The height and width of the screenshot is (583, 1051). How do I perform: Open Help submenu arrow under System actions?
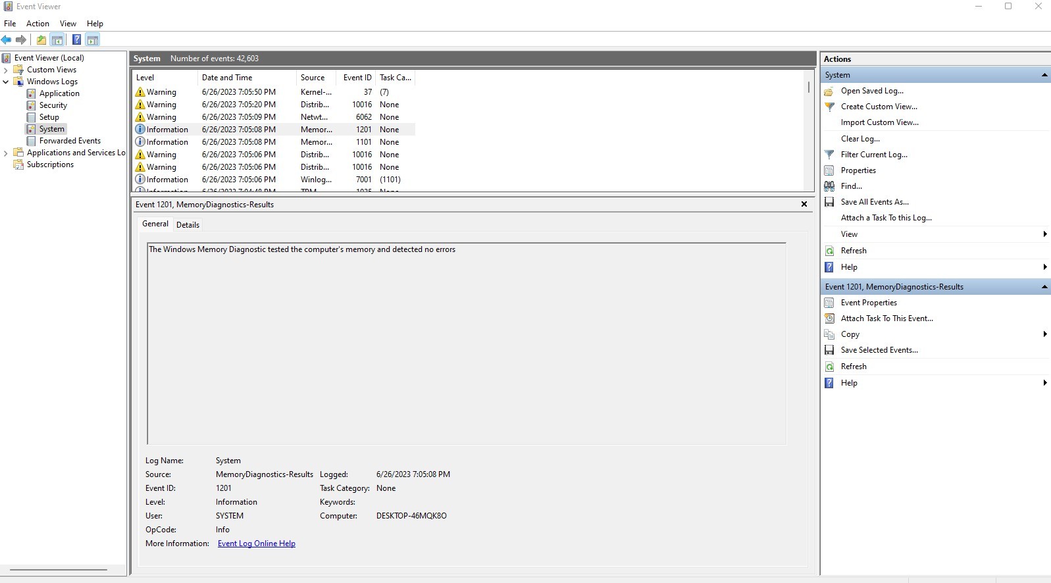click(1044, 267)
